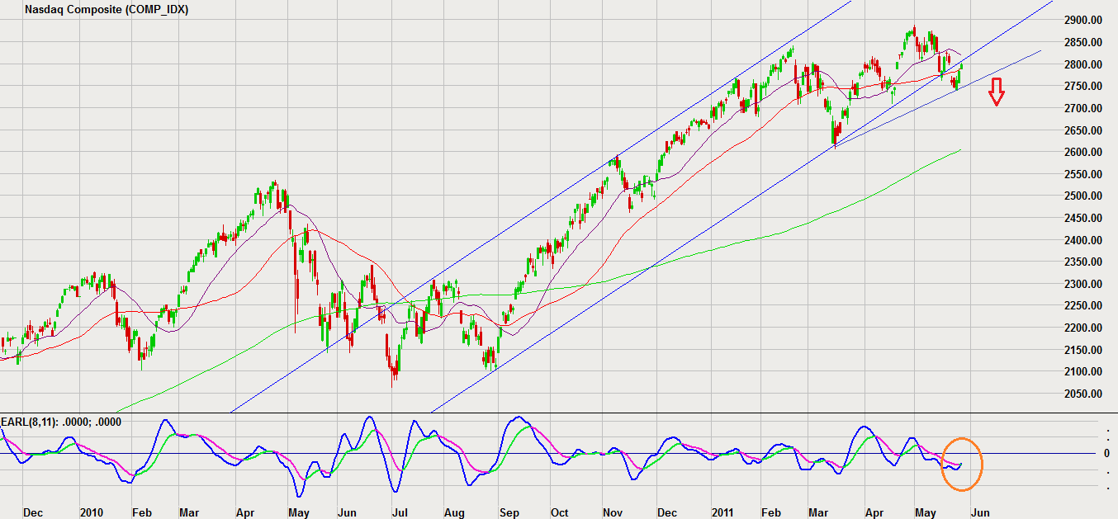This screenshot has height=519, width=1118.
Task: Click the 2500.00 price axis label
Action: pyautogui.click(x=1083, y=196)
